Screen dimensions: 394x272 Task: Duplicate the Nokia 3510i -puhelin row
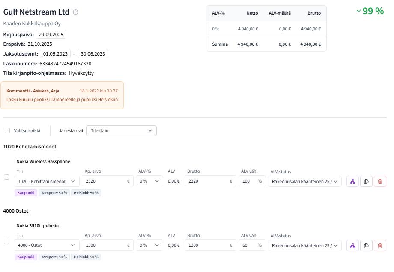coord(366,245)
